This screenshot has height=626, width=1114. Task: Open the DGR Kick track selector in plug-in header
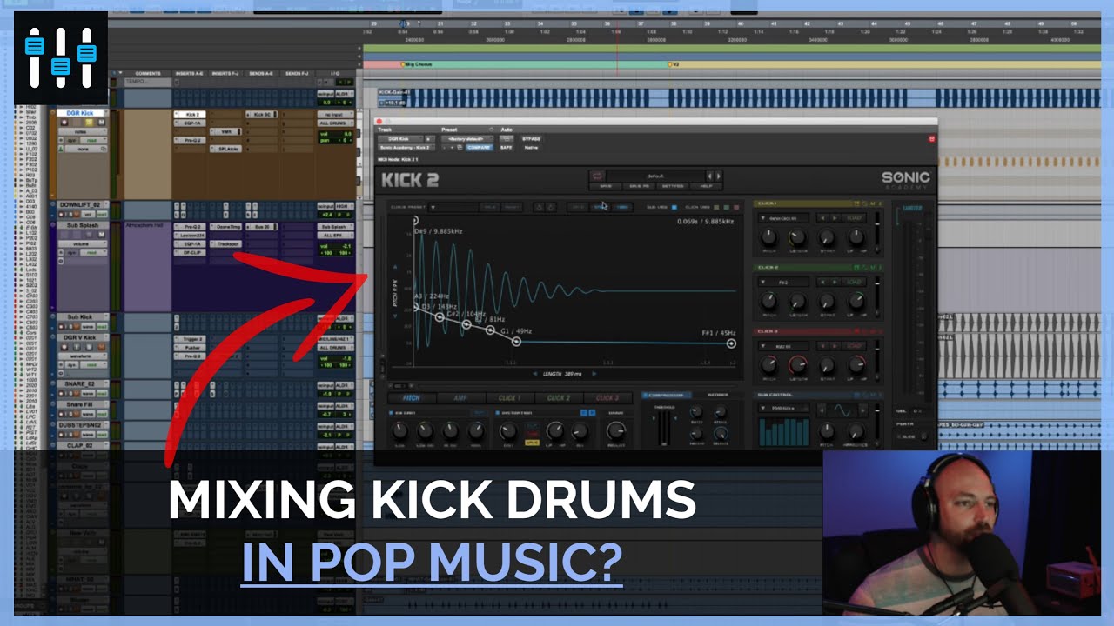pos(399,138)
